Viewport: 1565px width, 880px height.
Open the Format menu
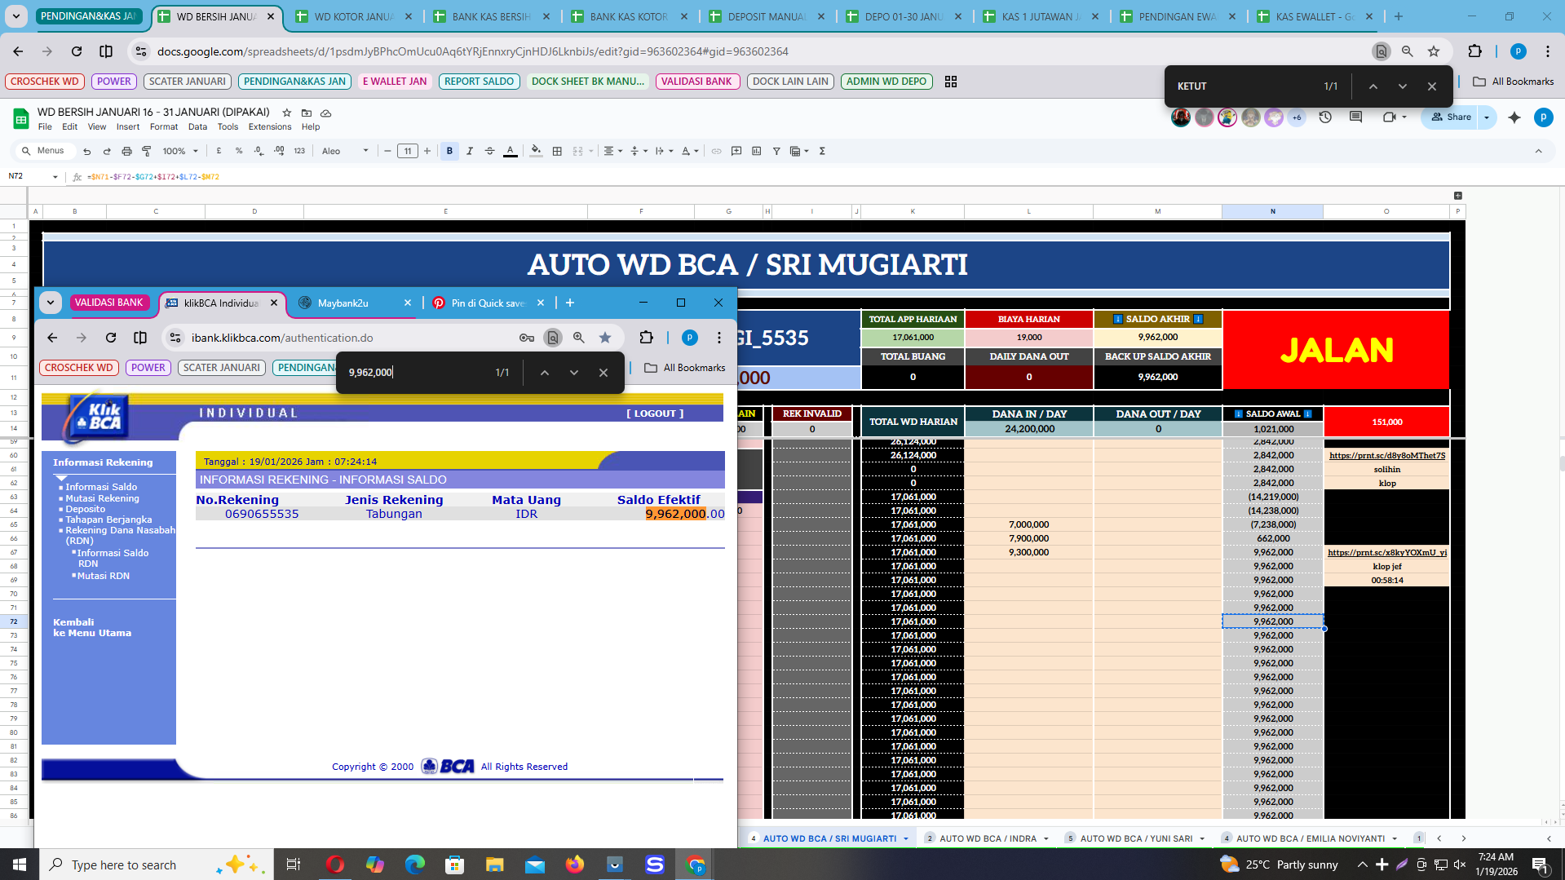pos(164,127)
